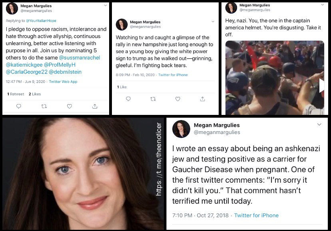Click Twitter for iPhone on Oct 27 tweet
The height and width of the screenshot is (231, 331).
point(256,215)
